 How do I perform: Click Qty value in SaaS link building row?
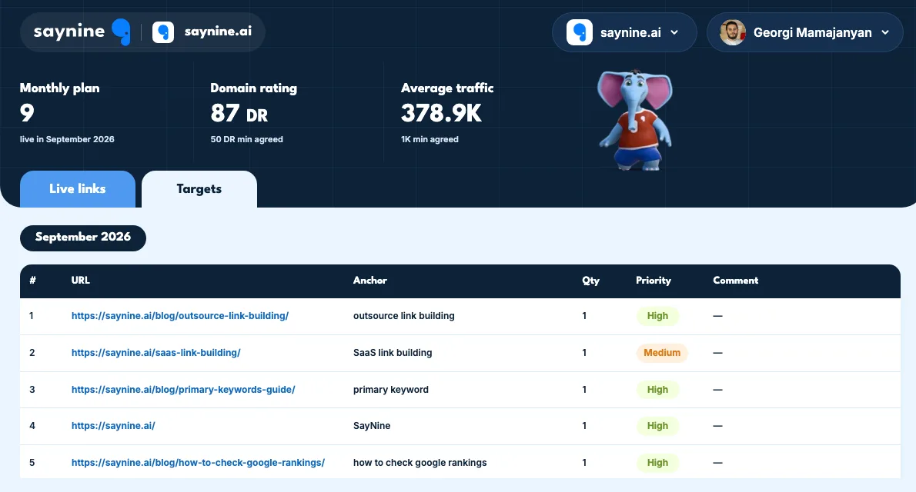coord(584,353)
